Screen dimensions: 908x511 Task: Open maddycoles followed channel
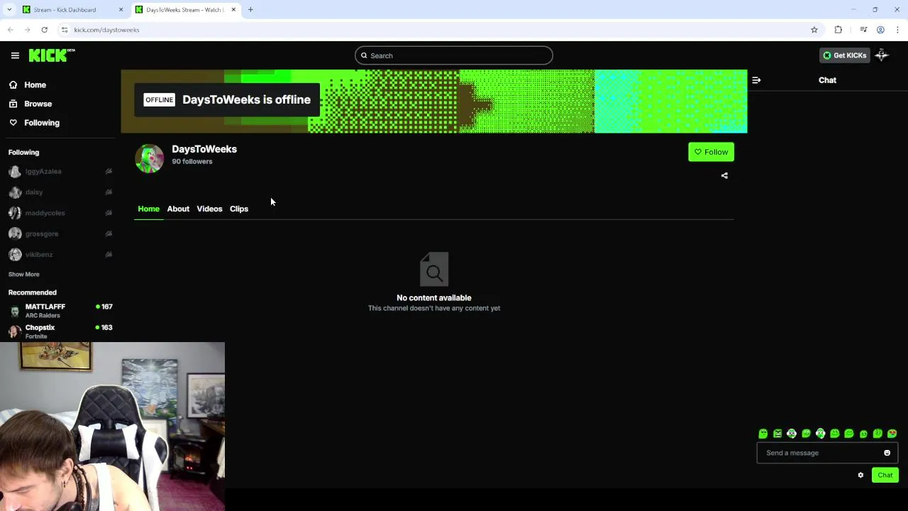coord(60,213)
